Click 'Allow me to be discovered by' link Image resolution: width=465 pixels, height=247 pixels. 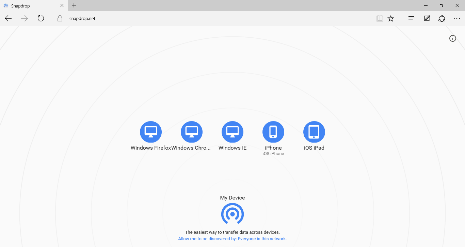233,239
